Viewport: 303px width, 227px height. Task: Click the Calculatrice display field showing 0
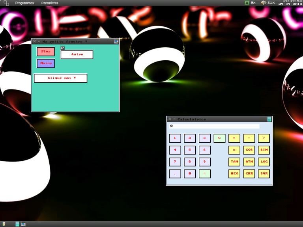pos(214,126)
